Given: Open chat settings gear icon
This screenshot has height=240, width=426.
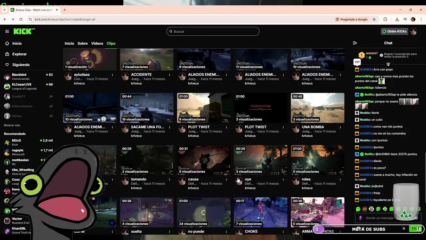Looking at the screenshot, I should [x=404, y=229].
